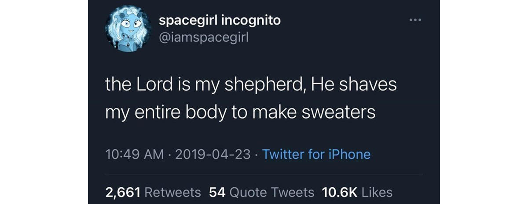Click the 54 quote tweet count
Screen dimensions: 528x204
click(217, 192)
